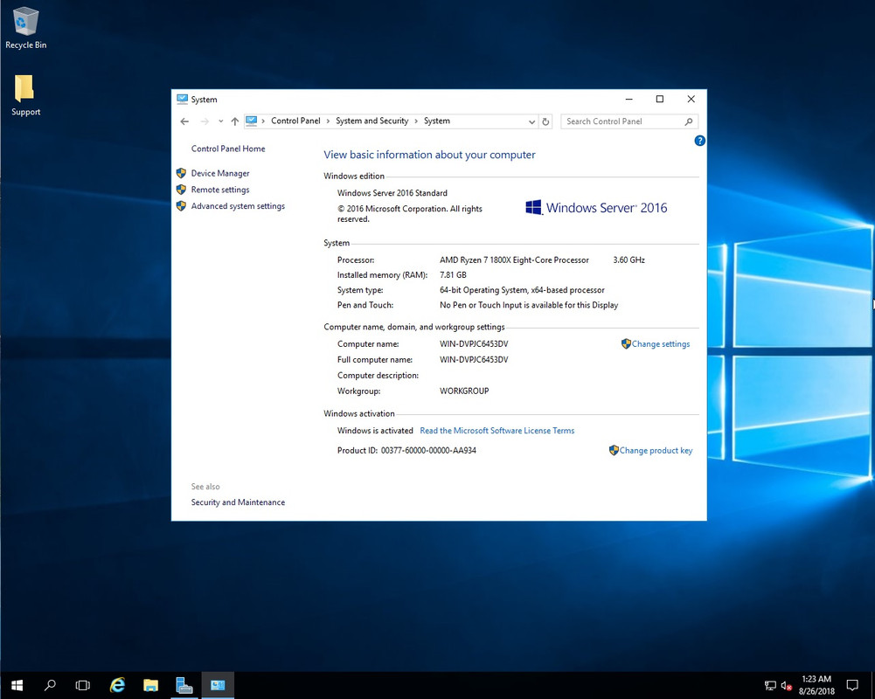Click Windows Server 2016 Standard edition text
The height and width of the screenshot is (699, 875).
tap(392, 193)
